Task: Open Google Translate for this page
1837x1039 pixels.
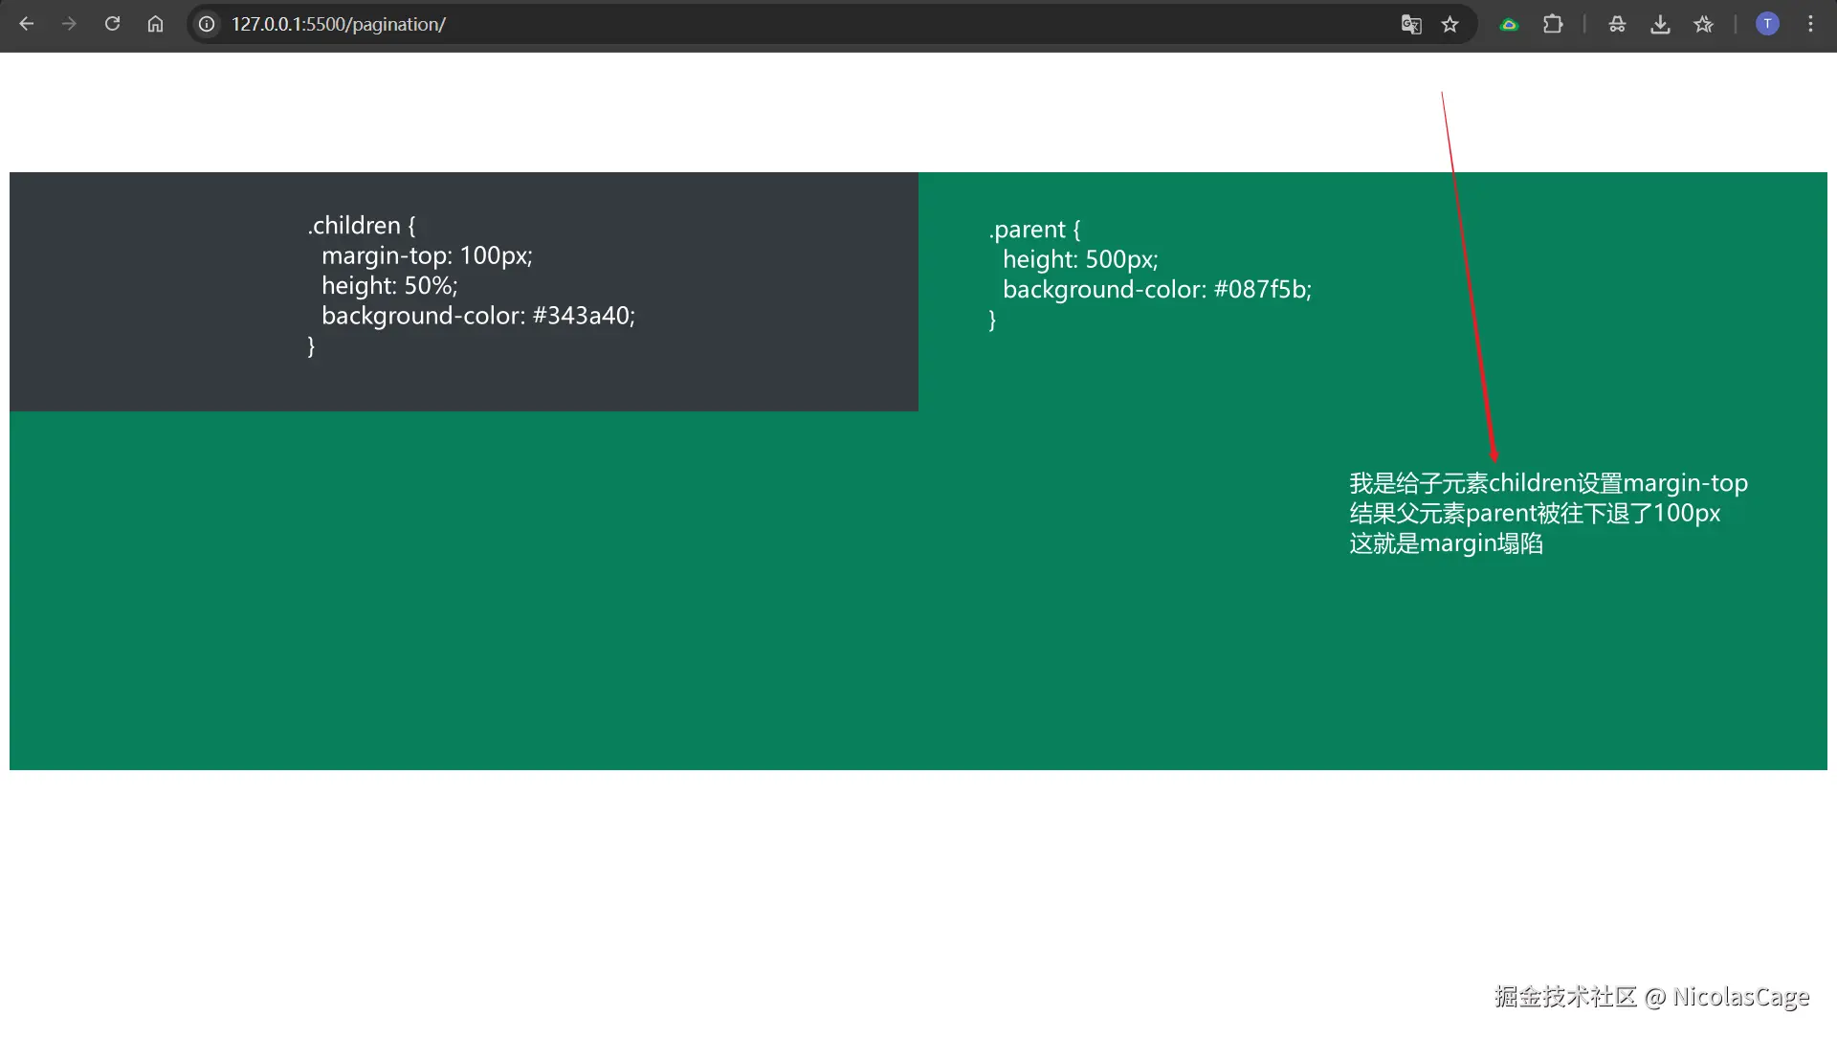Action: 1411,24
